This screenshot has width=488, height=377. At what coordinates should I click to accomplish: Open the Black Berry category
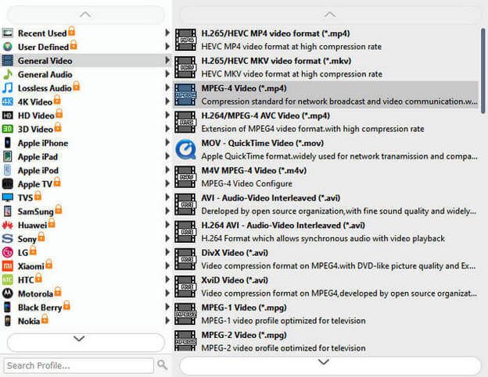(x=86, y=307)
